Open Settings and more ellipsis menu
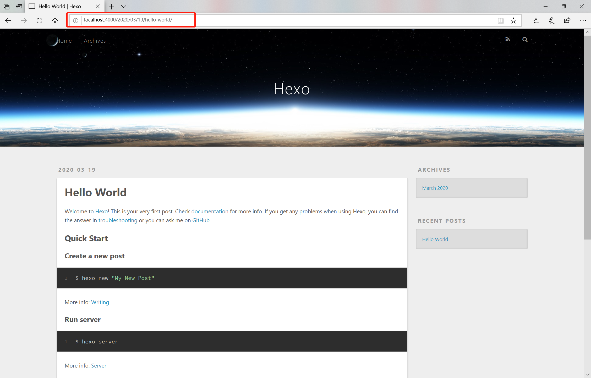This screenshot has height=378, width=591. point(583,20)
